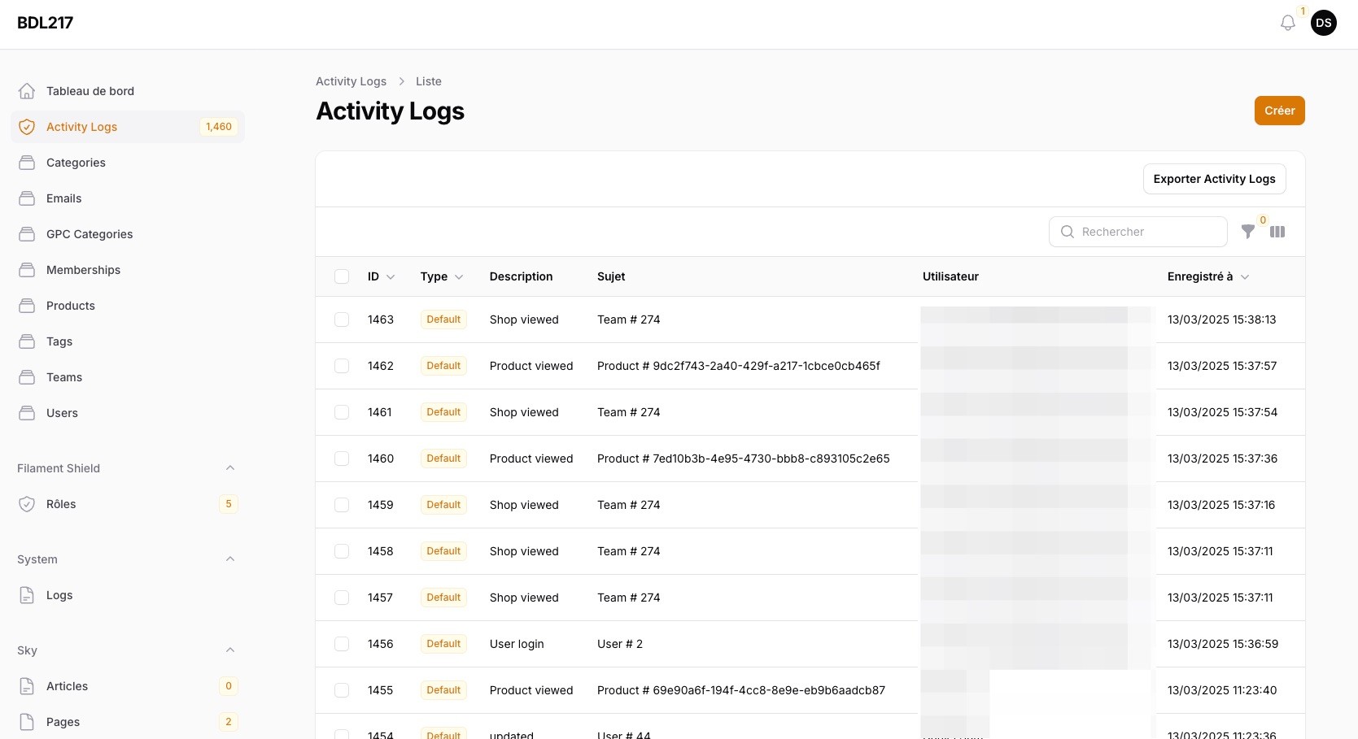Click the Memberships stack icon
Screen dimensions: 1358x739
click(27, 270)
